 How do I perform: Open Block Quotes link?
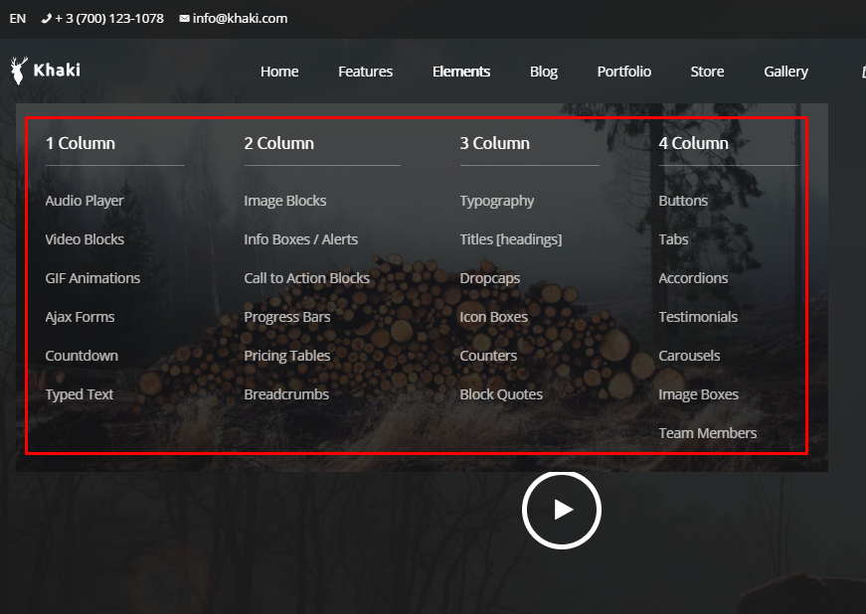point(501,393)
